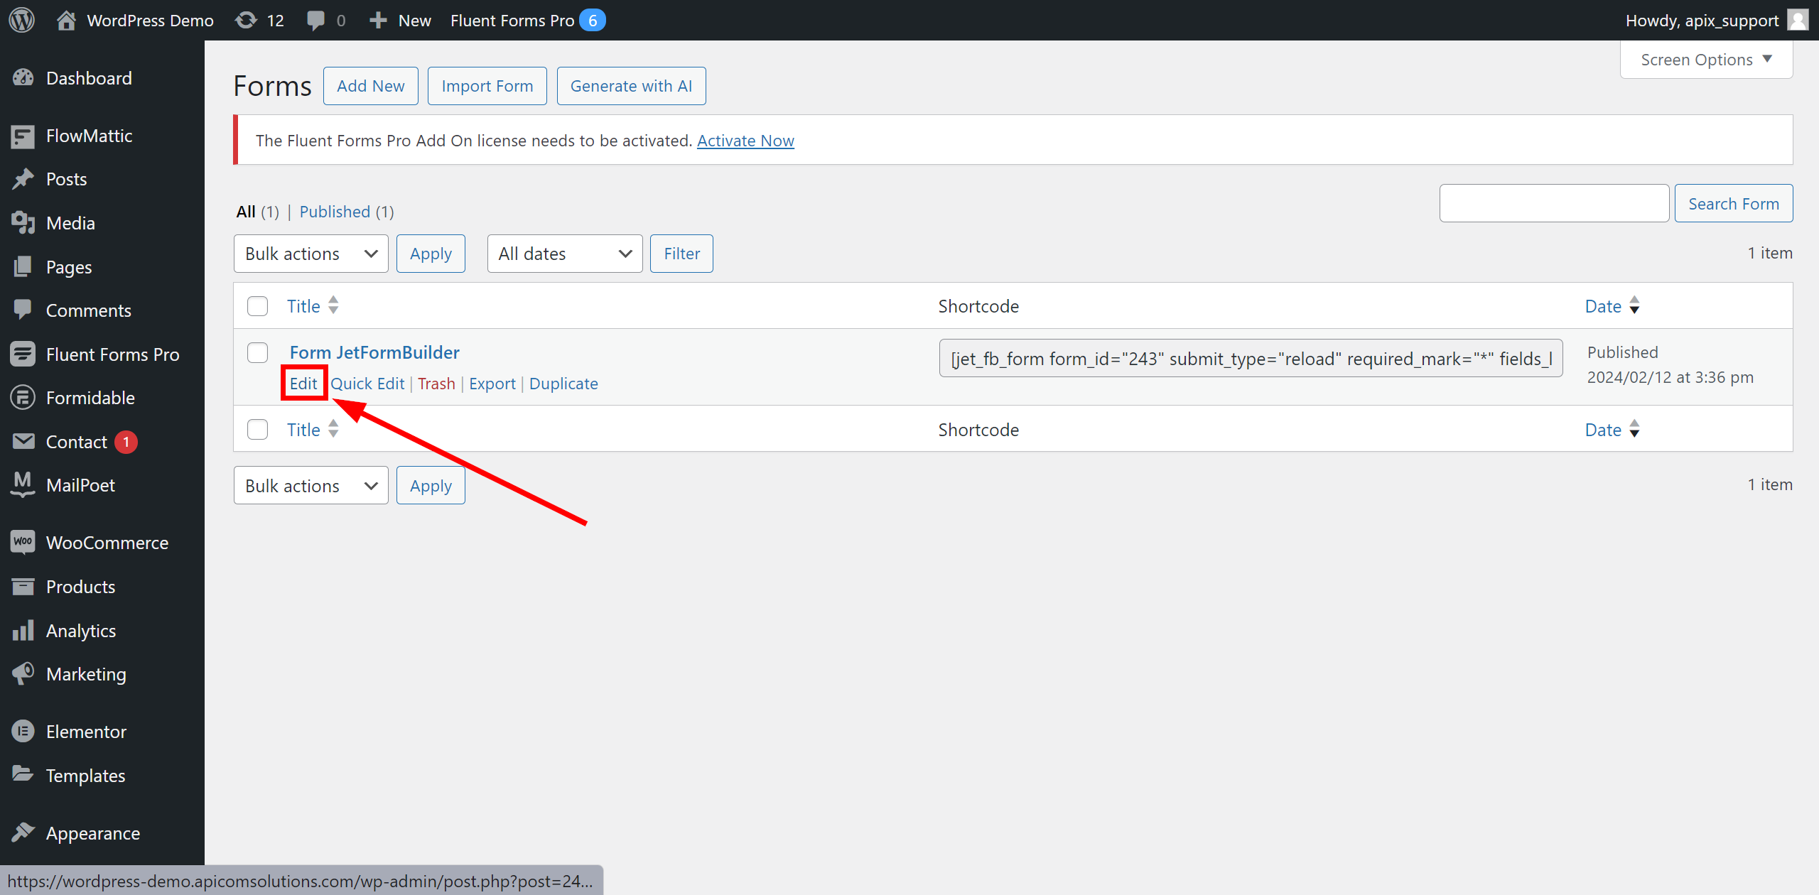Show All forms filter
Viewport: 1819px width, 895px height.
(246, 212)
